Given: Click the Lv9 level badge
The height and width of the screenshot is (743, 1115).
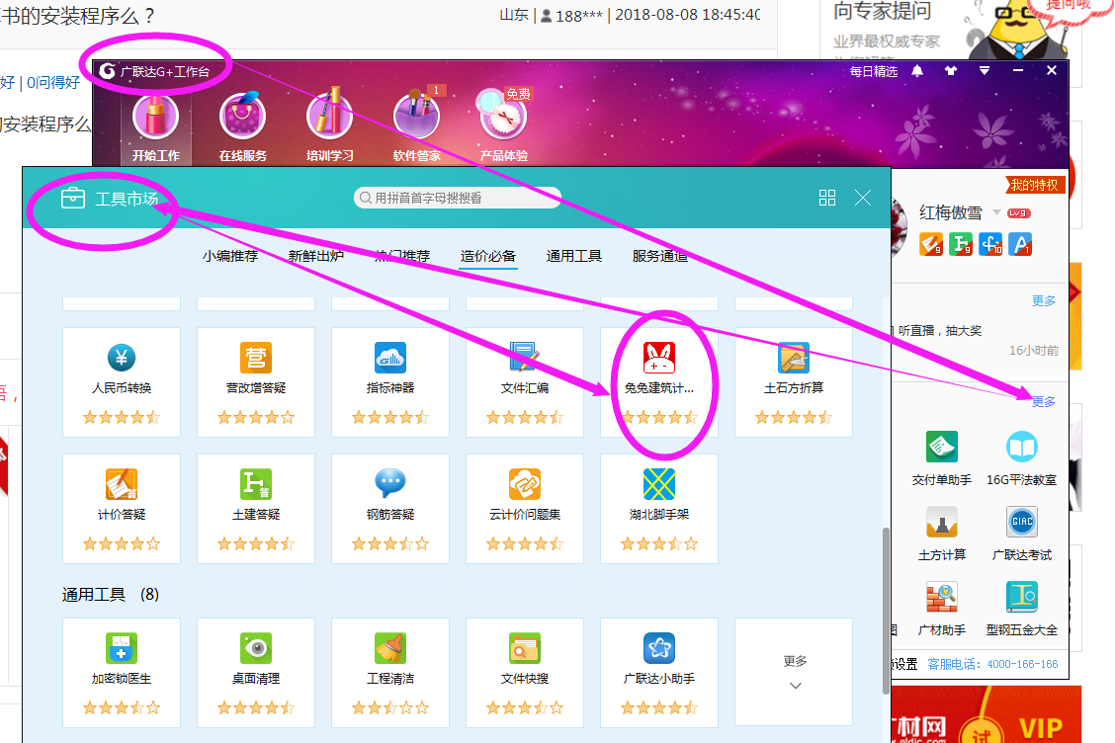Looking at the screenshot, I should pos(1019,212).
